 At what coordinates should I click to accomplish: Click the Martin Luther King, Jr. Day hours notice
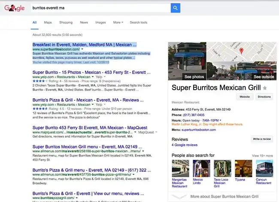click(207, 124)
